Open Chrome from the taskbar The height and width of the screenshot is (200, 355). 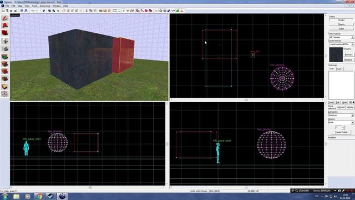(39, 196)
